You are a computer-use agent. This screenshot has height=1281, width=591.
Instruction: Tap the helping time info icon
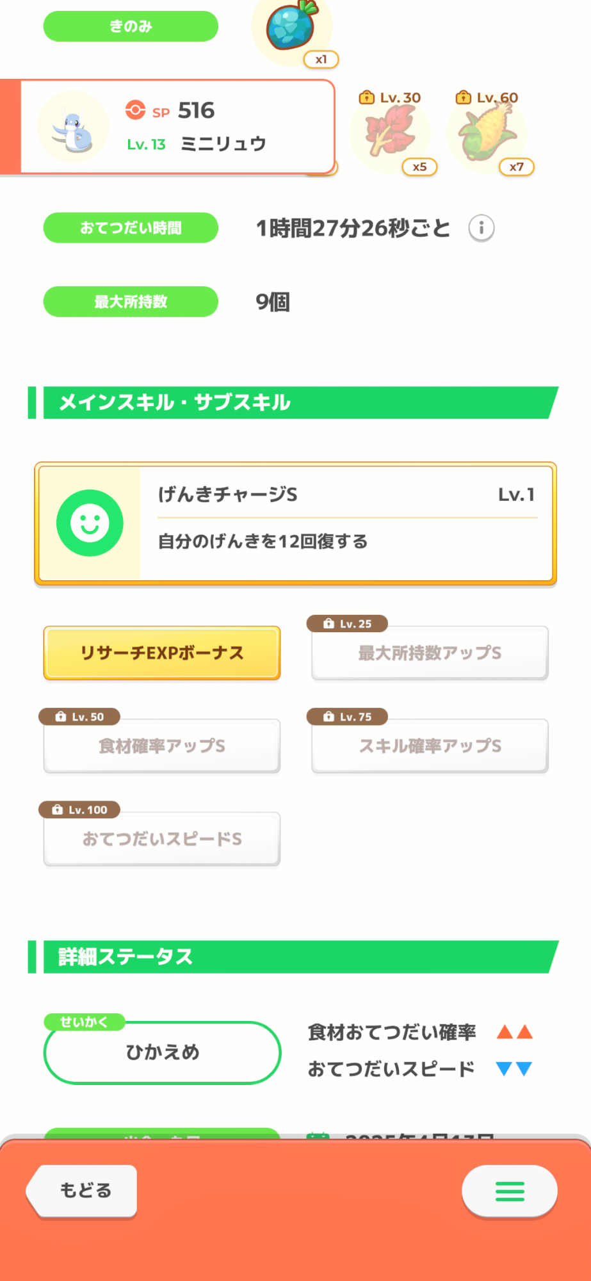coord(481,228)
